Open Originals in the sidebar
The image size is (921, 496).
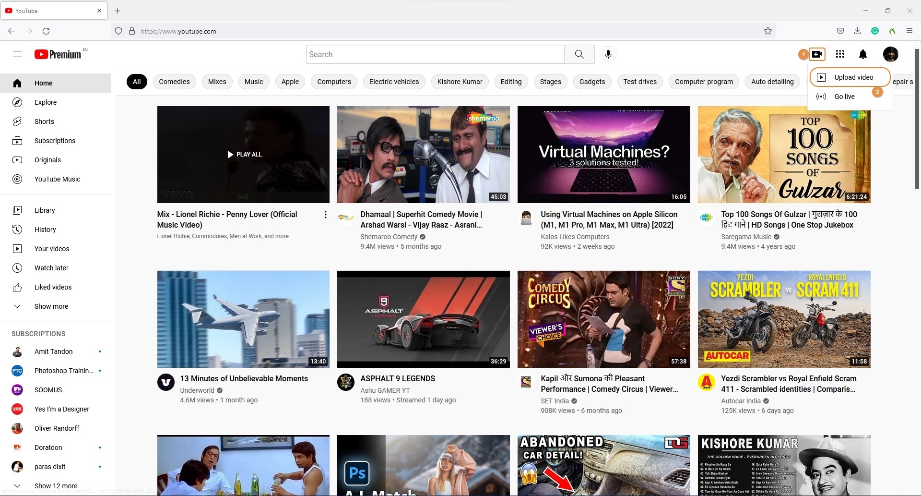point(56,160)
